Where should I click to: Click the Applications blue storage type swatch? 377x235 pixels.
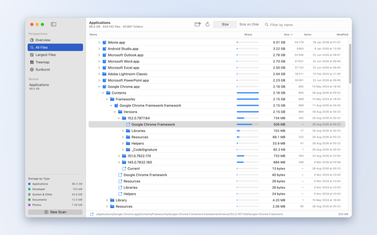click(29, 184)
